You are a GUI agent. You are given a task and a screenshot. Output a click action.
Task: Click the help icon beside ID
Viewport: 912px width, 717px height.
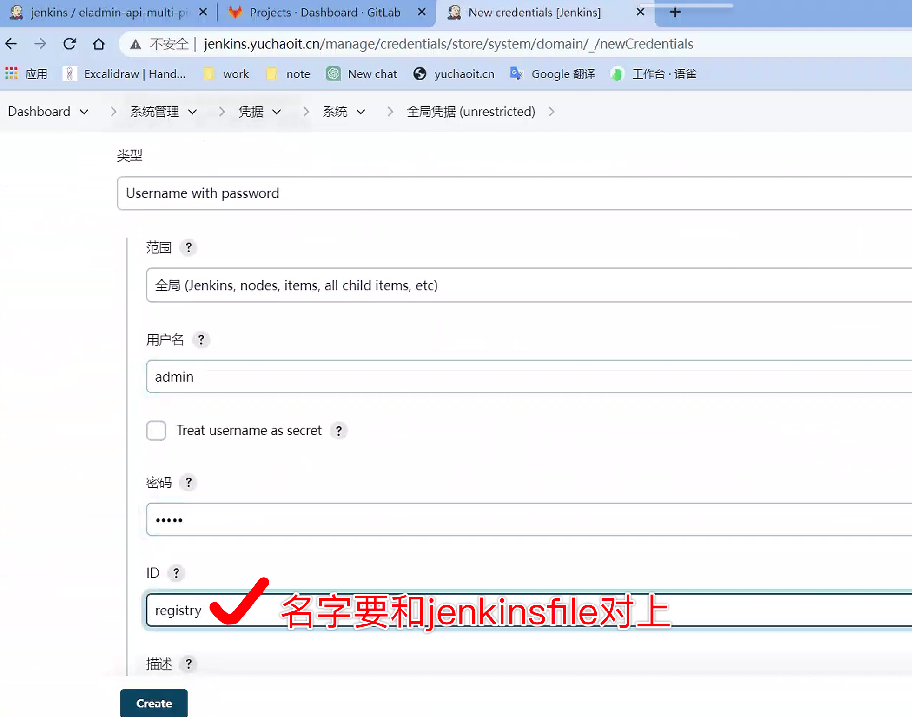point(176,573)
